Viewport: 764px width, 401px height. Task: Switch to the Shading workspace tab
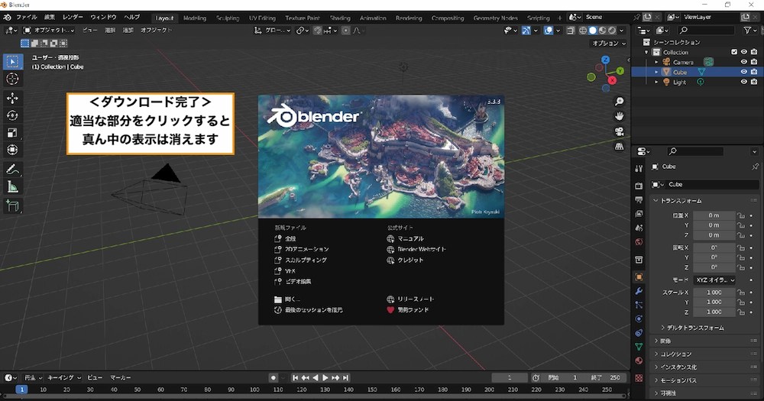(x=340, y=18)
